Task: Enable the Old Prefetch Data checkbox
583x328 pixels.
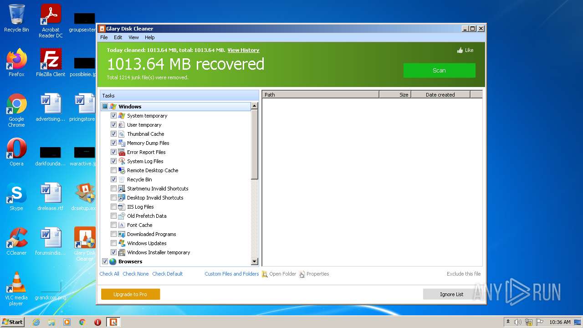Action: click(113, 216)
